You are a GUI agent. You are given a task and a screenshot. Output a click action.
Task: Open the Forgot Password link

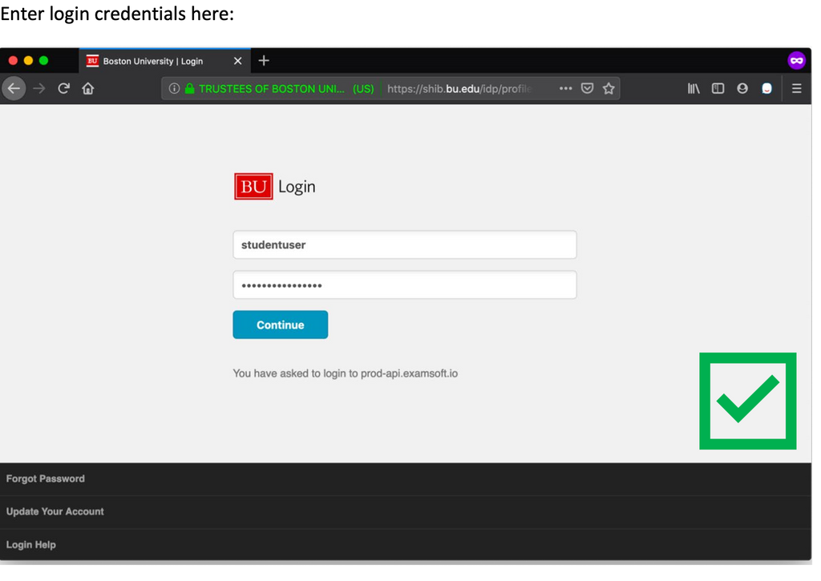tap(46, 478)
